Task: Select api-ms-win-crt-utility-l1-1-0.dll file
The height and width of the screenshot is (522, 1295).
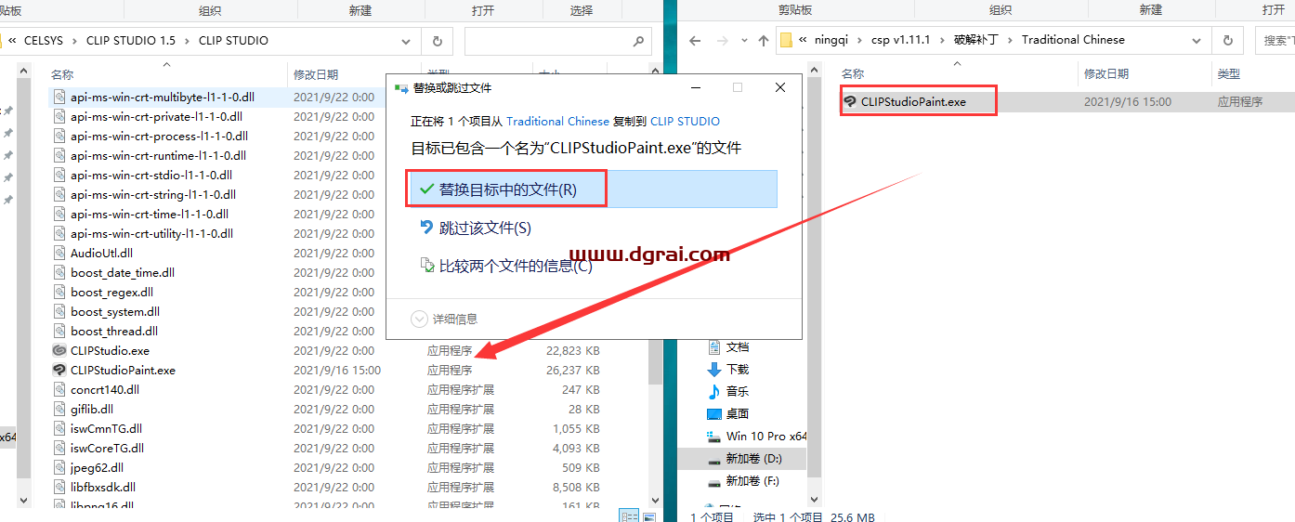Action: click(151, 234)
